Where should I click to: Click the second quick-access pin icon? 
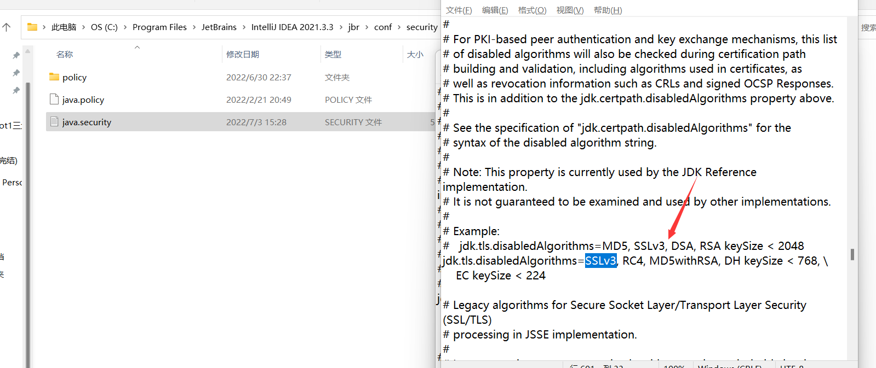[16, 73]
